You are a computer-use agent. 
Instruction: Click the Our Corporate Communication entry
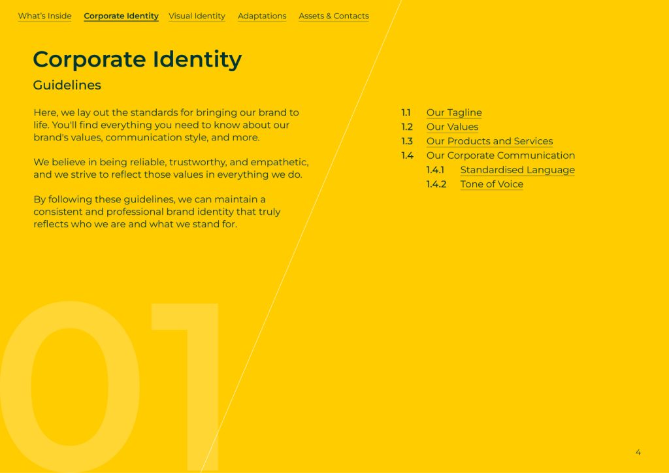tap(500, 156)
